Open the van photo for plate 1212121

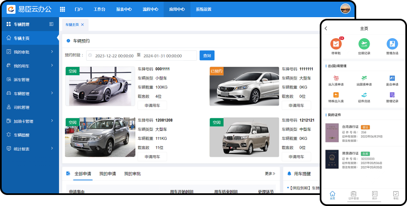click(244, 138)
